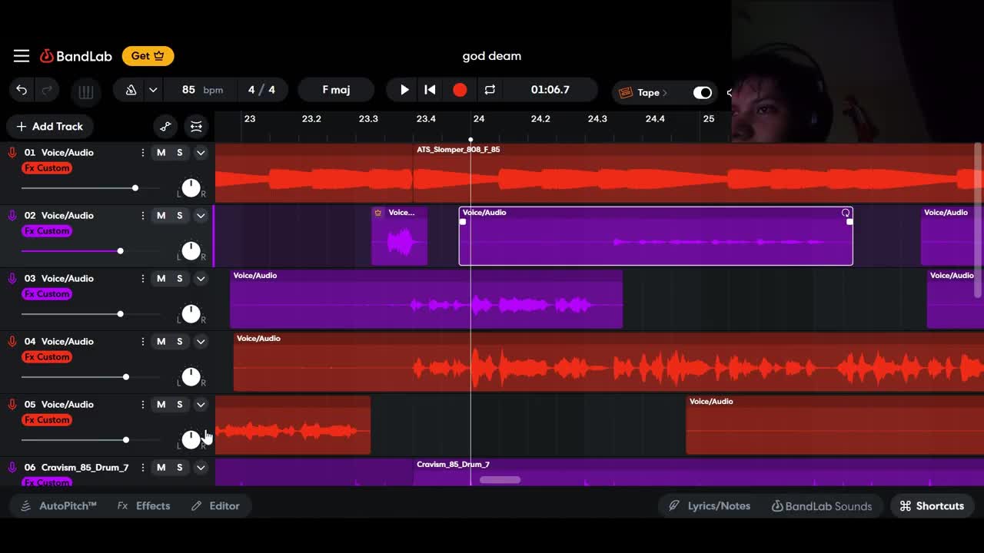Click the Get membership button

pyautogui.click(x=148, y=56)
